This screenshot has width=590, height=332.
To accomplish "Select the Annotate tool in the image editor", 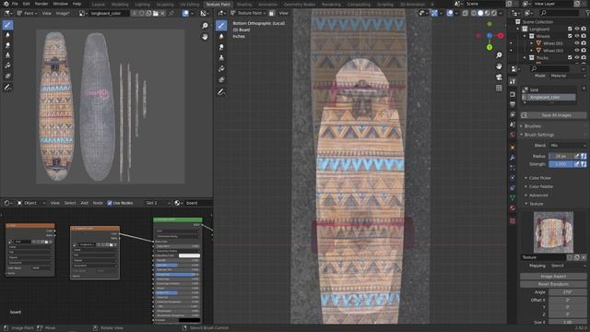I will click(x=7, y=88).
